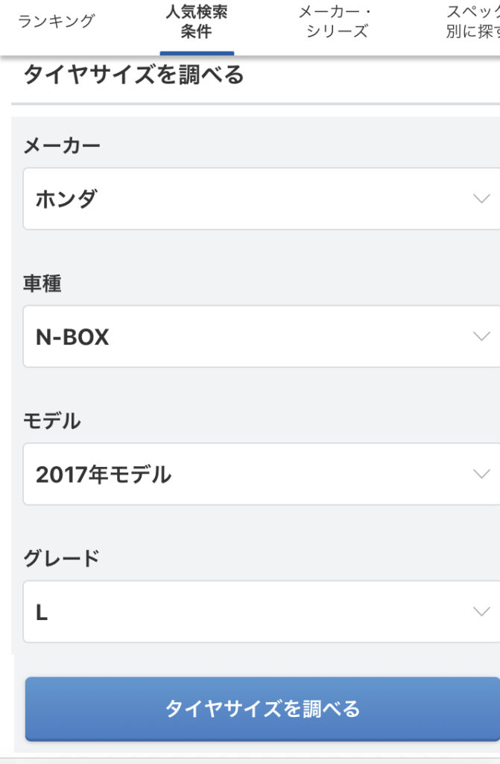This screenshot has height=764, width=500.
Task: Click chevron arrow in 2017年モデル field
Action: (x=481, y=474)
